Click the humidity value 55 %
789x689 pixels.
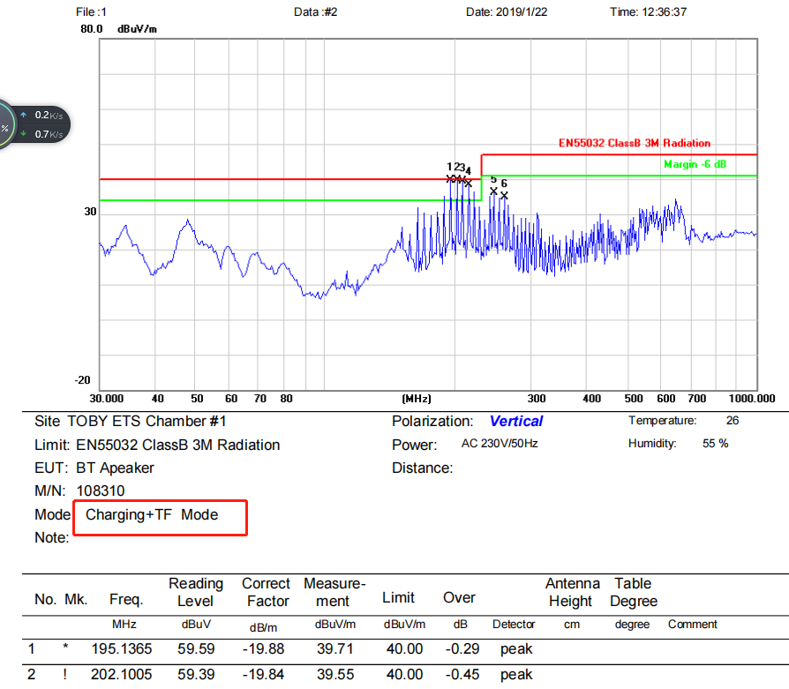(716, 444)
